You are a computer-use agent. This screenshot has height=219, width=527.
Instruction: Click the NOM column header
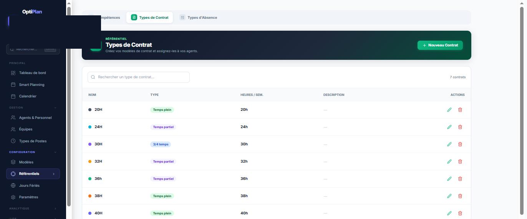tap(92, 95)
